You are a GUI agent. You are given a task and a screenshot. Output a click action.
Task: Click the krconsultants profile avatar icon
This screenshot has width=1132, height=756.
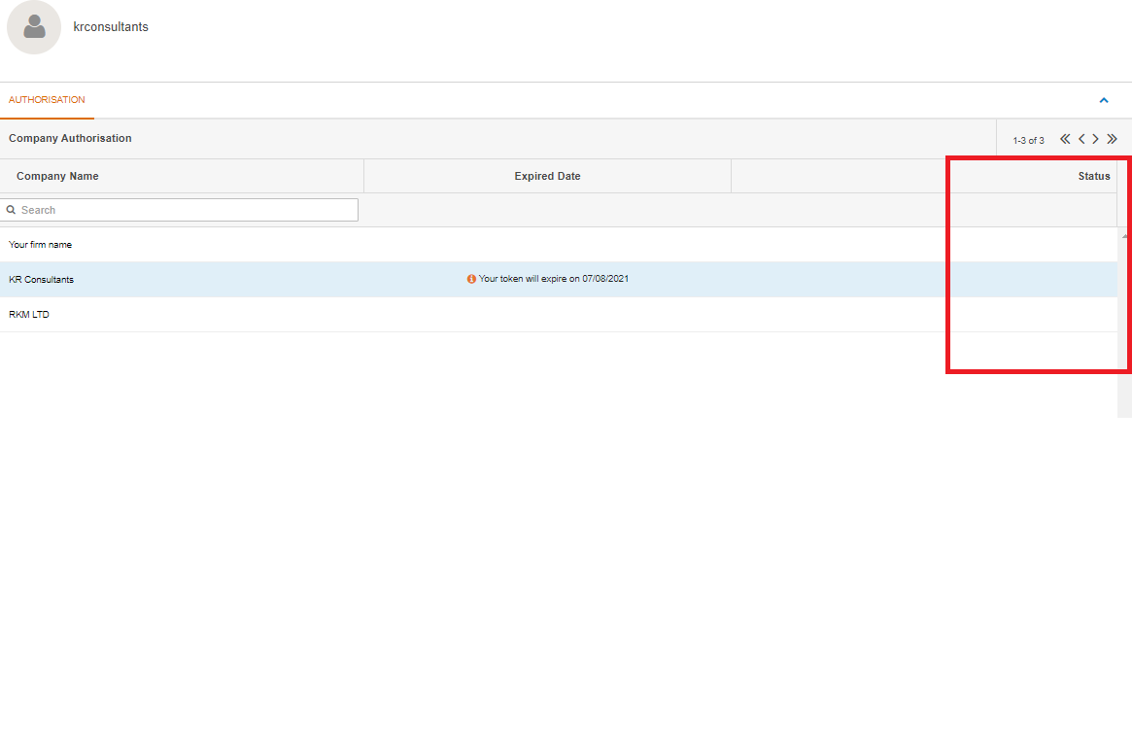click(x=33, y=26)
